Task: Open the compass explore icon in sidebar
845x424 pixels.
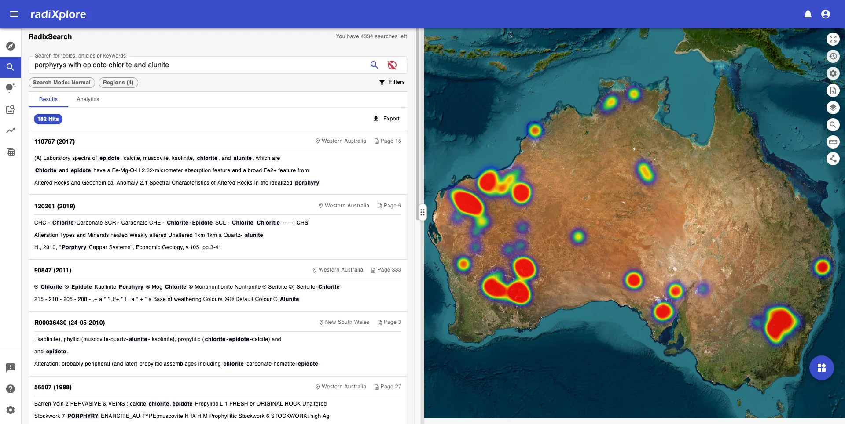Action: 11,46
